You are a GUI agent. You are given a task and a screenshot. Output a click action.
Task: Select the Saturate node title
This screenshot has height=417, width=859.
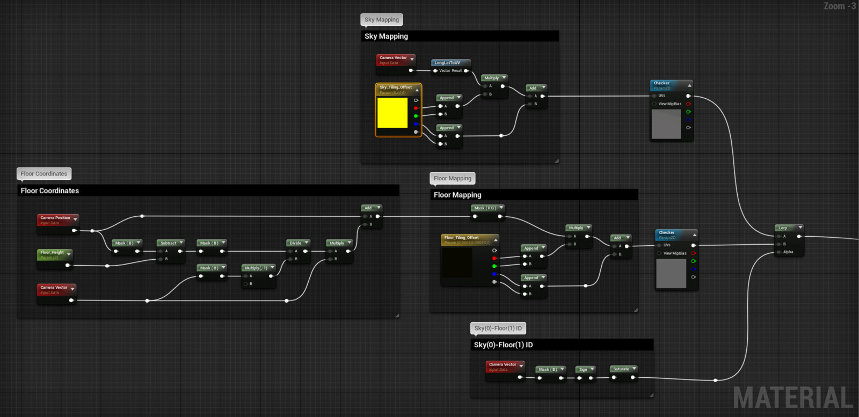click(621, 369)
